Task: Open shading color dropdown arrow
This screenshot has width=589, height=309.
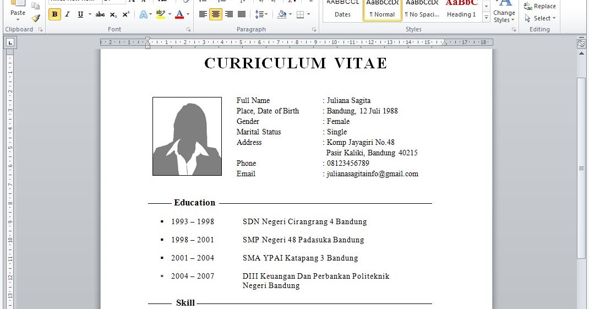Action: (290, 14)
